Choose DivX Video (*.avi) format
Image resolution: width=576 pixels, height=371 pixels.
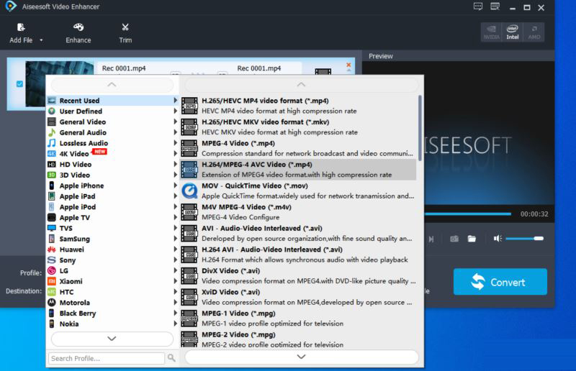click(298, 276)
